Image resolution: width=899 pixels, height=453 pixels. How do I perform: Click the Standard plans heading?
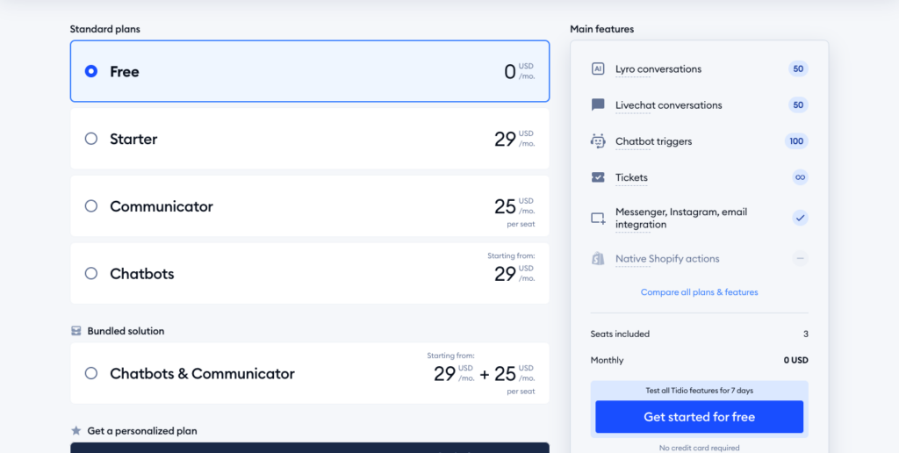(105, 29)
